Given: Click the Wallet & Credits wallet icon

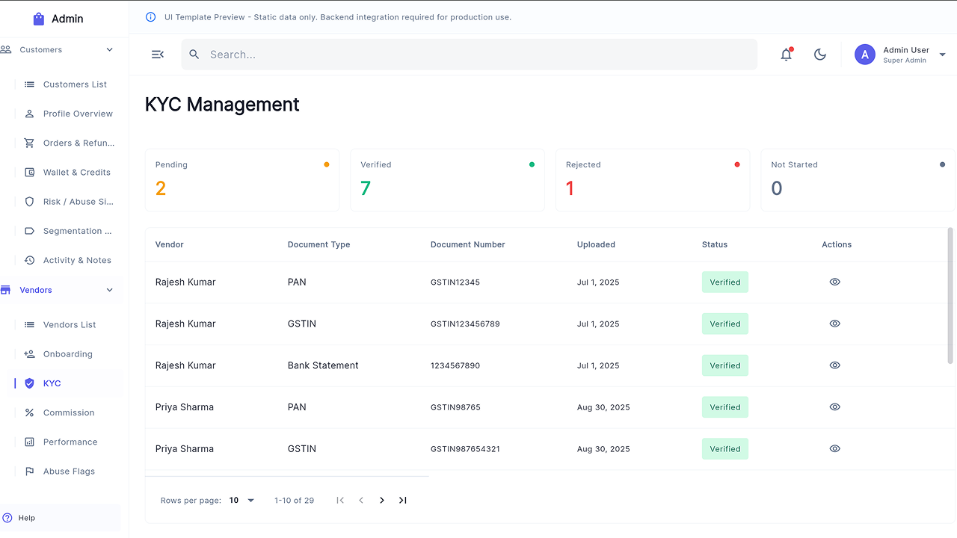Looking at the screenshot, I should coord(30,172).
